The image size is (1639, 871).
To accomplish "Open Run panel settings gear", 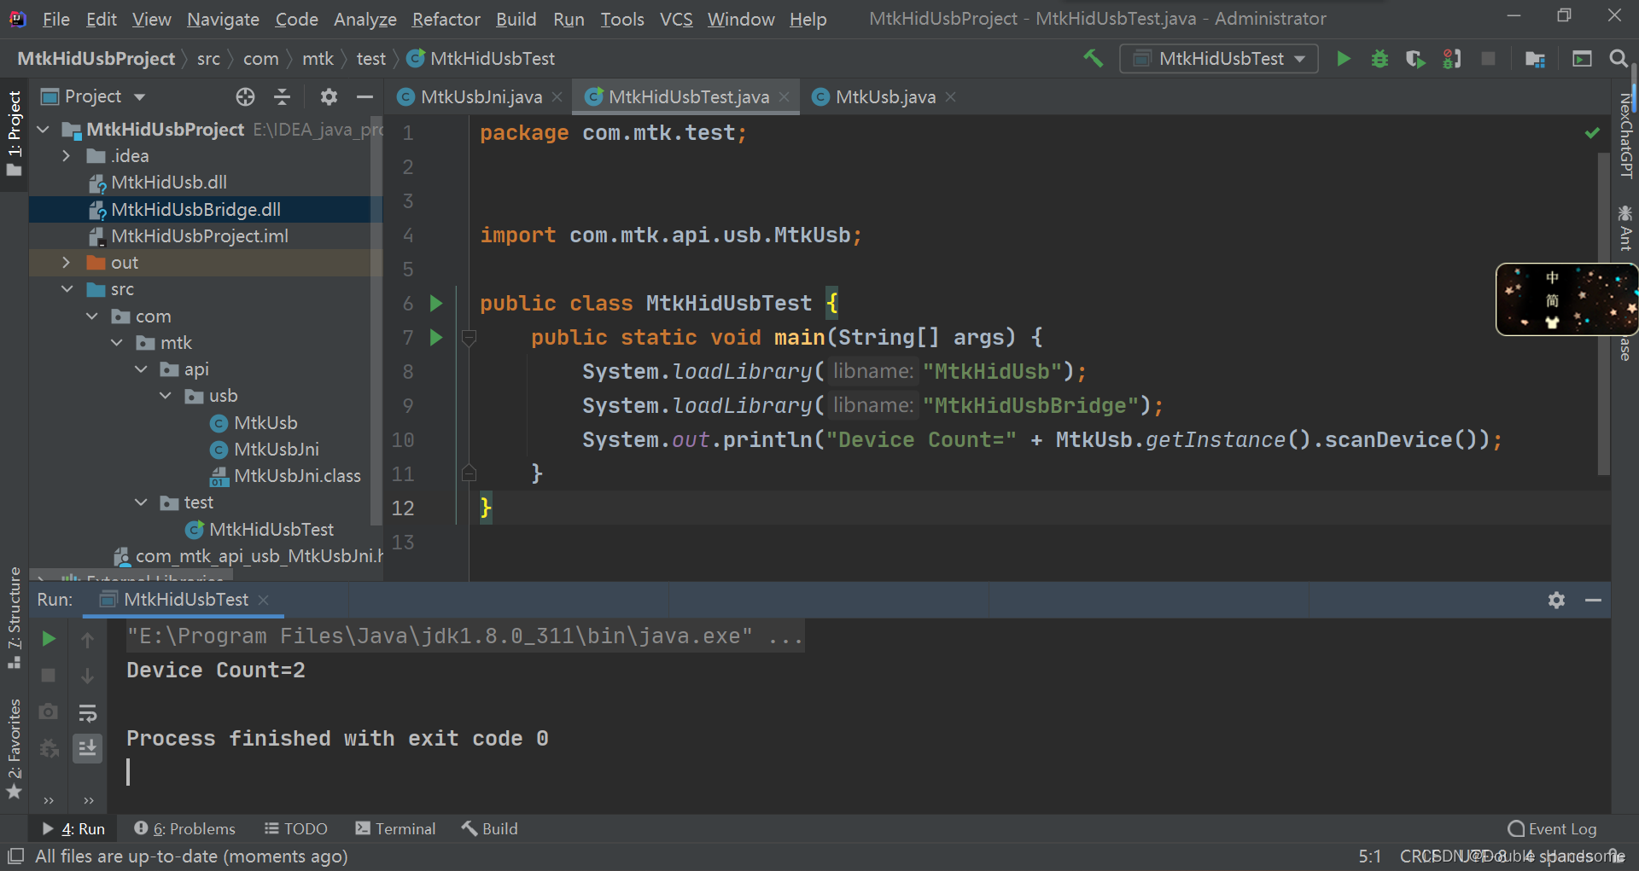I will point(1556,600).
